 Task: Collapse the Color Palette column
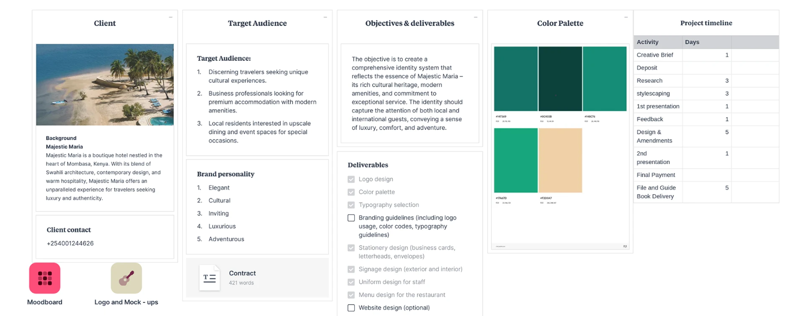click(626, 17)
